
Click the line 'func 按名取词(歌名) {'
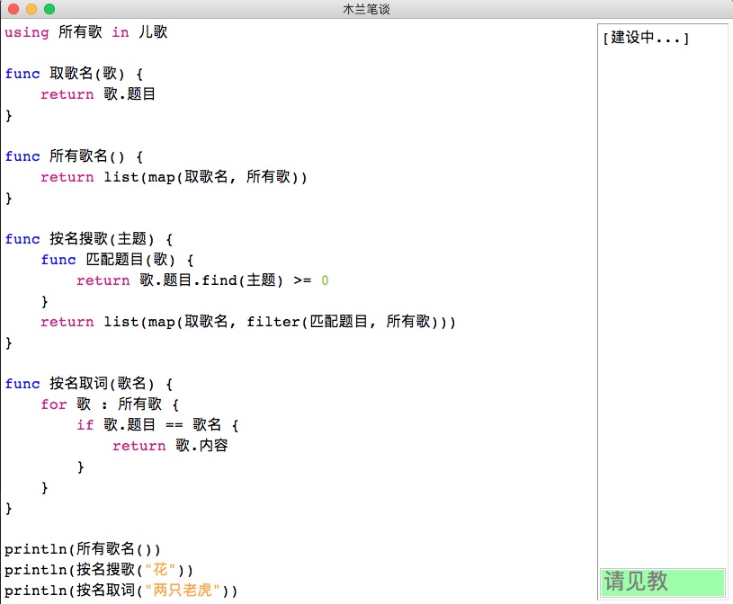pos(89,384)
